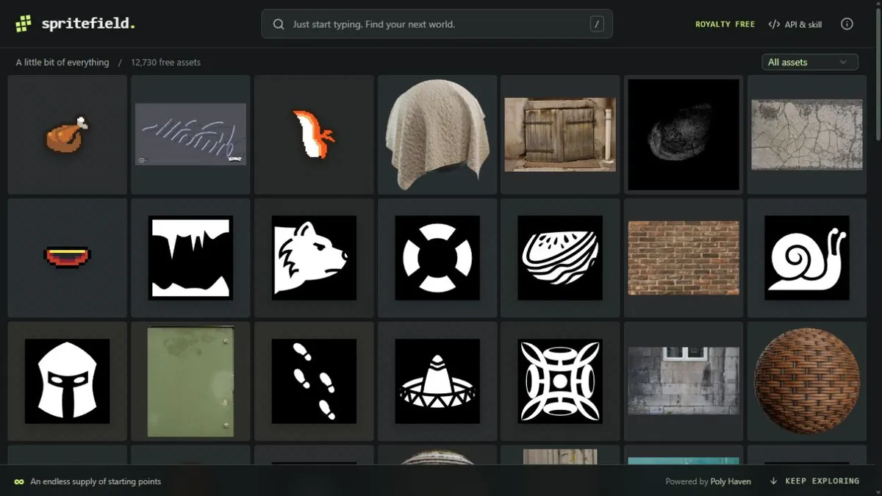The height and width of the screenshot is (496, 882).
Task: Open the chalk scribbles thumbnail
Action: [x=190, y=134]
